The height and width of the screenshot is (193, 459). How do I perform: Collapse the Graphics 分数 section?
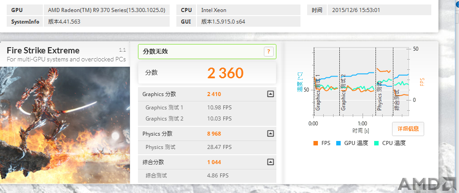coord(271,94)
